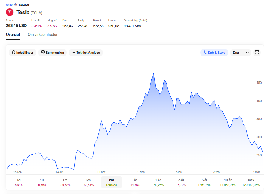Open the Indstillinger button
The image size is (264, 194).
click(22, 53)
